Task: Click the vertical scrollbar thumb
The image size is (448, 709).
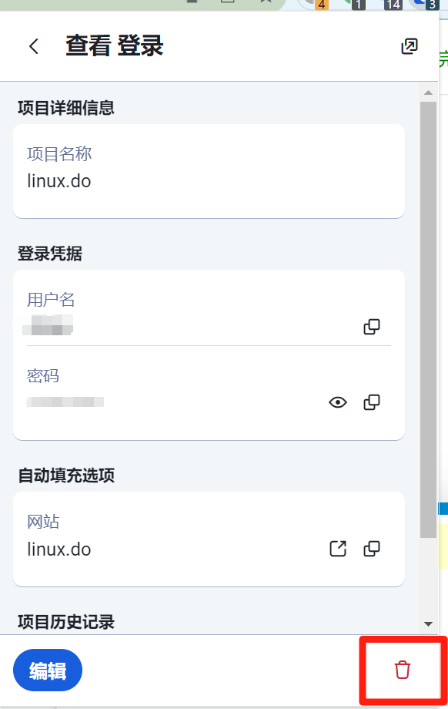Action: pos(428,320)
